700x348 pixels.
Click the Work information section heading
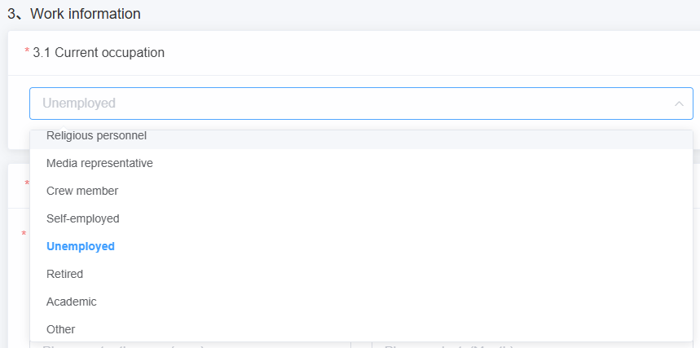(85, 14)
